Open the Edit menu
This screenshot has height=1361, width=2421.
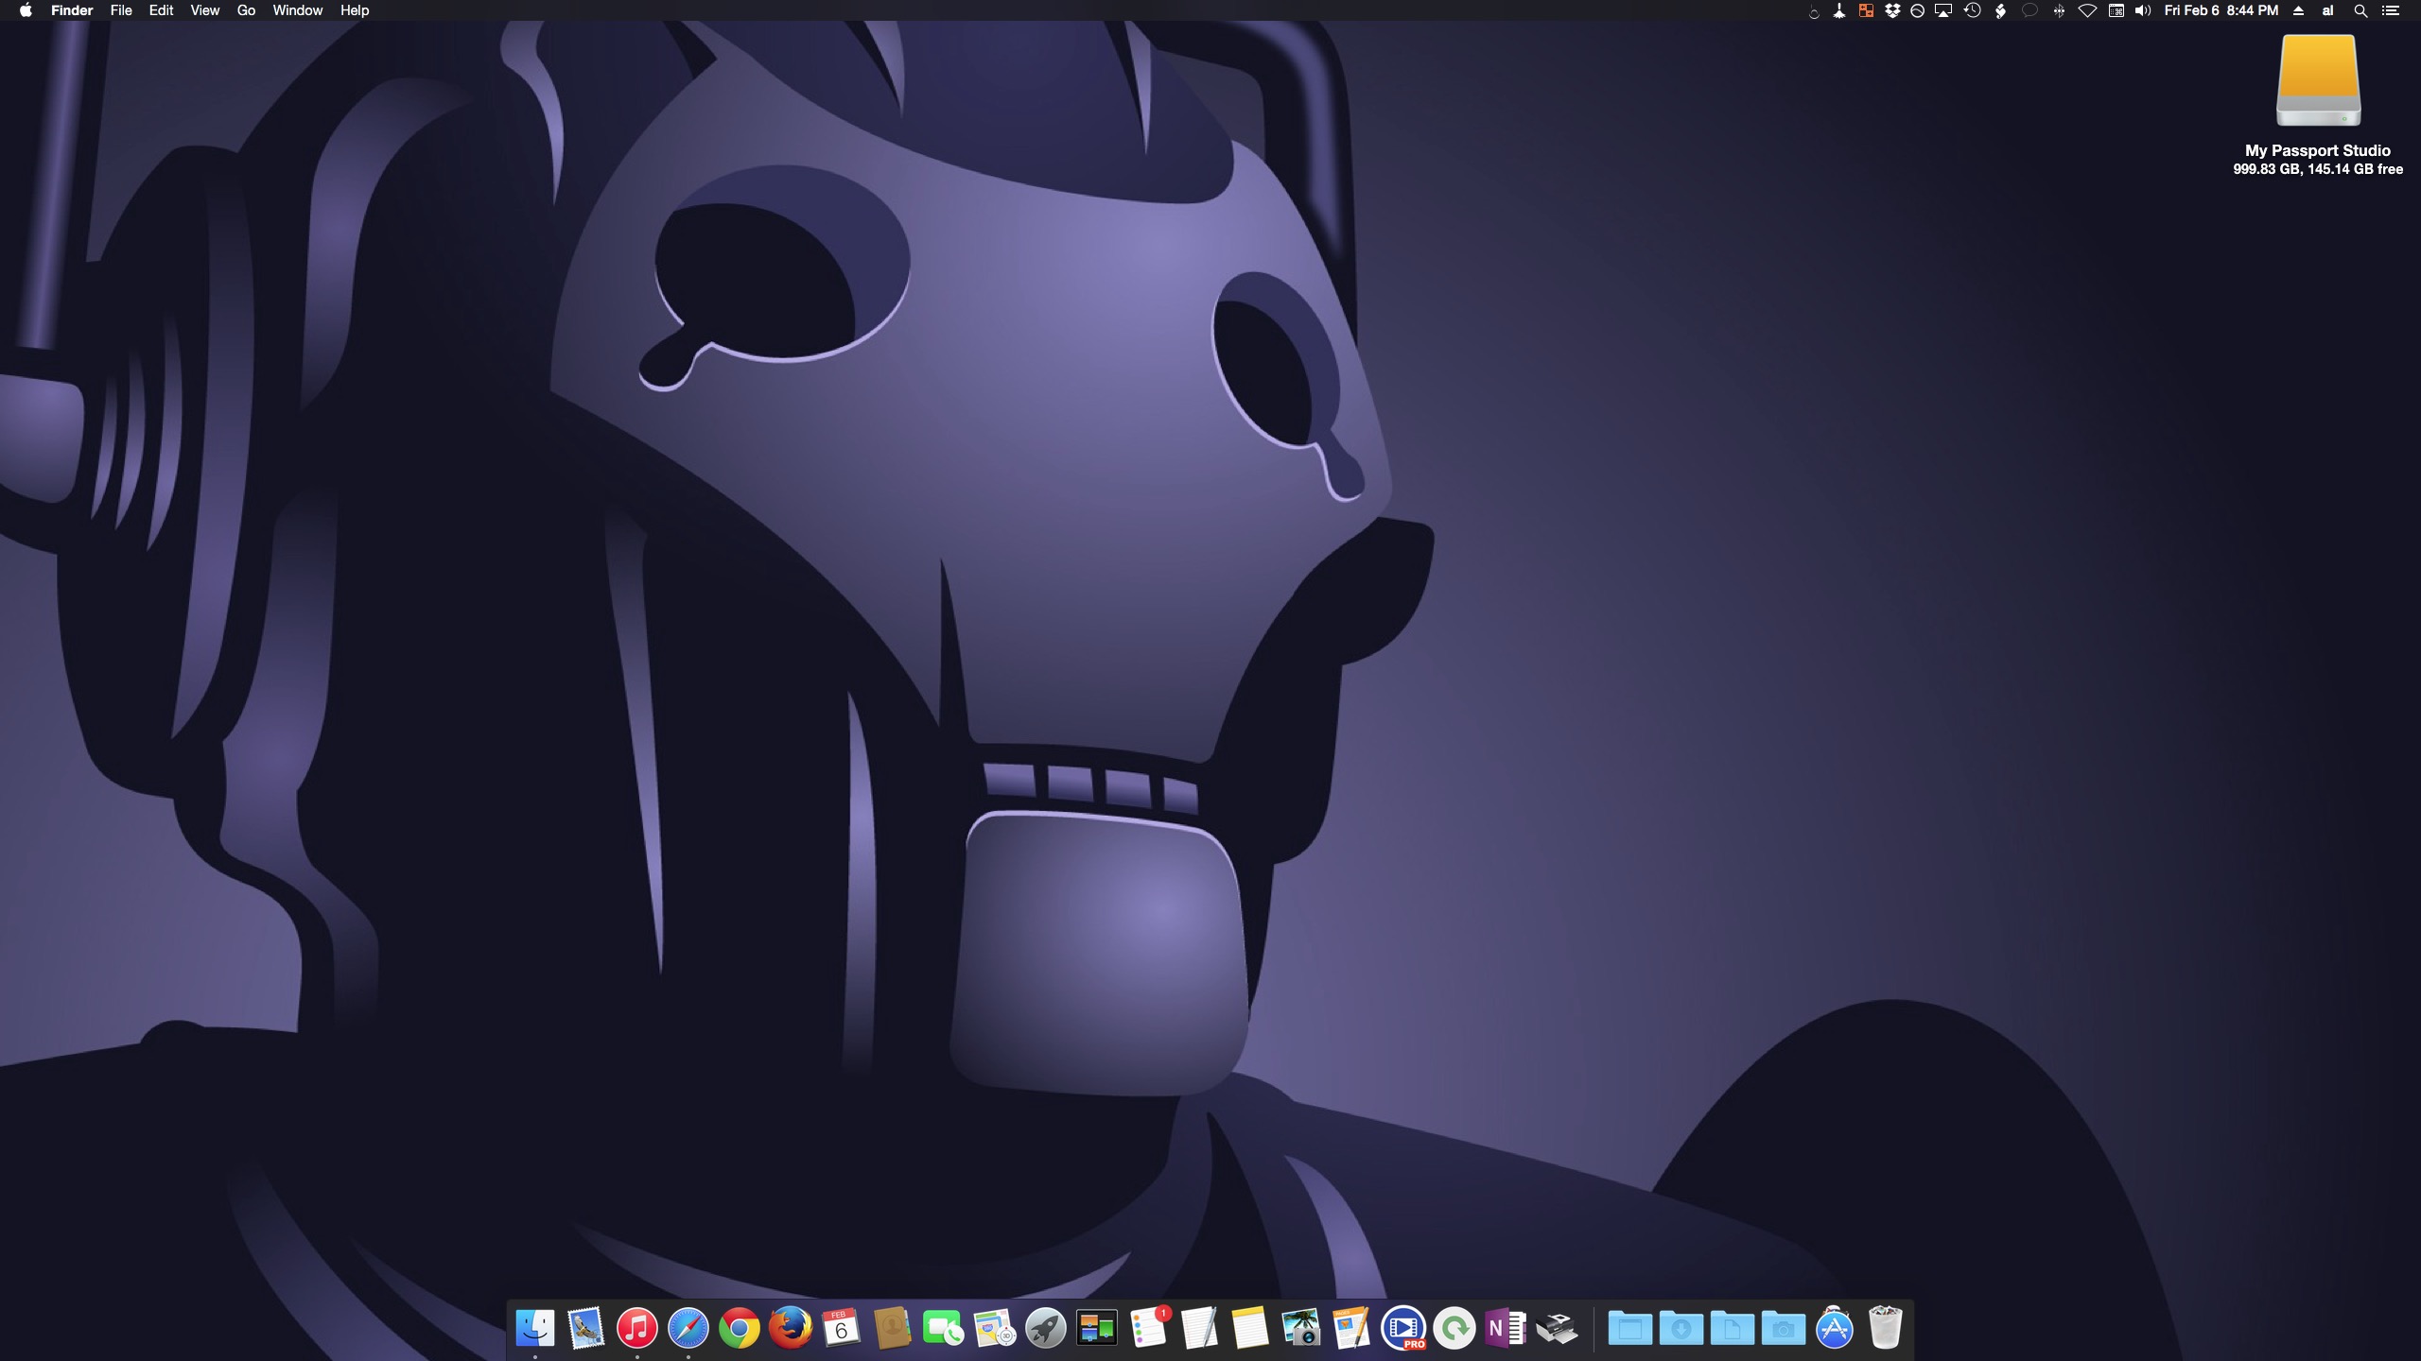click(x=161, y=10)
